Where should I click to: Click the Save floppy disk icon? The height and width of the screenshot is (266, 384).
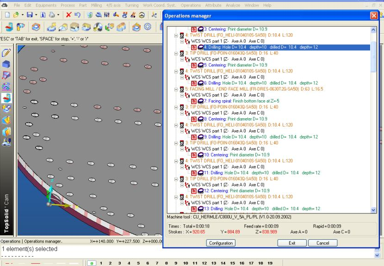[x=30, y=15]
